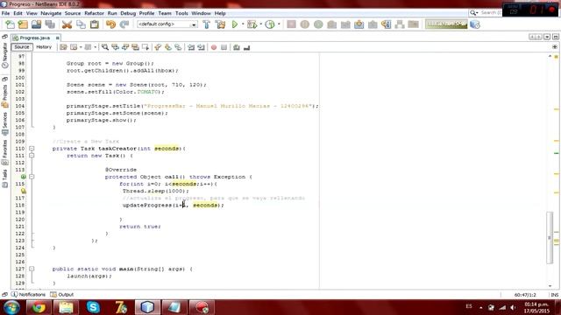Click the New File toolbar icon
The height and width of the screenshot is (315, 561).
point(10,24)
